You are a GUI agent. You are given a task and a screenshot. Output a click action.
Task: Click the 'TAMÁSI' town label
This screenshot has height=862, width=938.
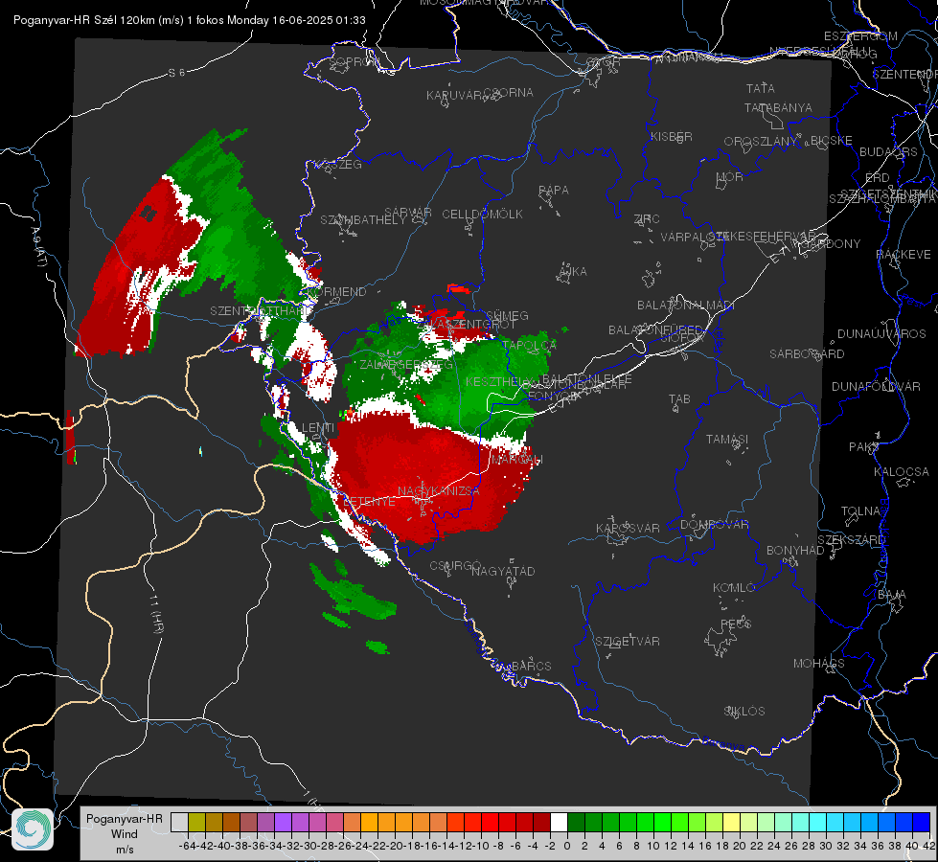727,440
